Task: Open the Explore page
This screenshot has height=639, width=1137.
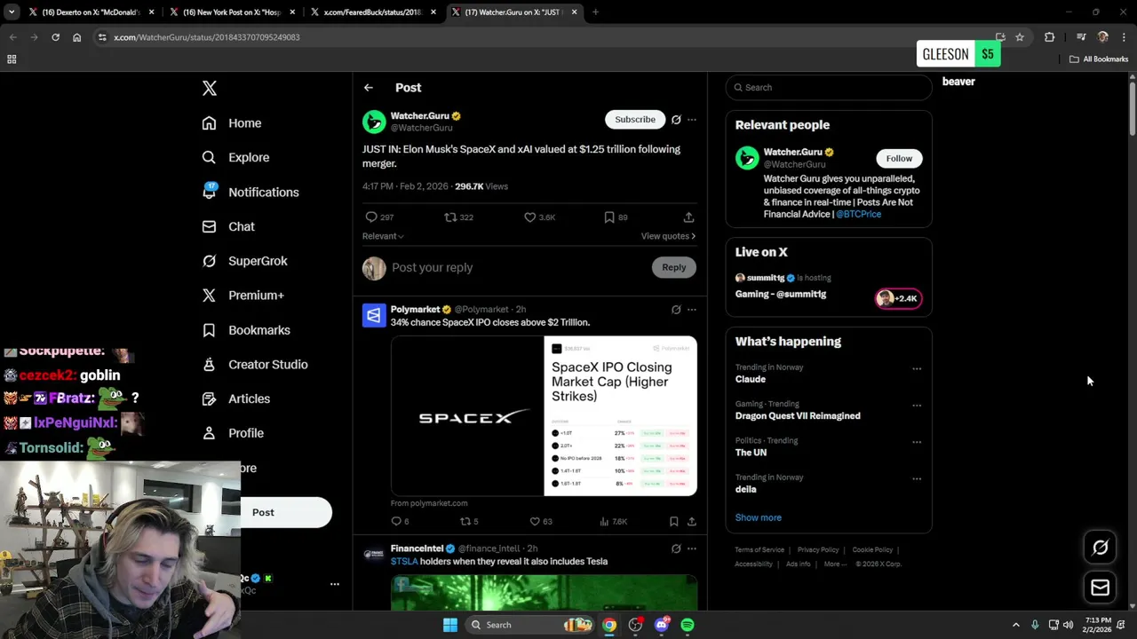Action: click(235, 157)
